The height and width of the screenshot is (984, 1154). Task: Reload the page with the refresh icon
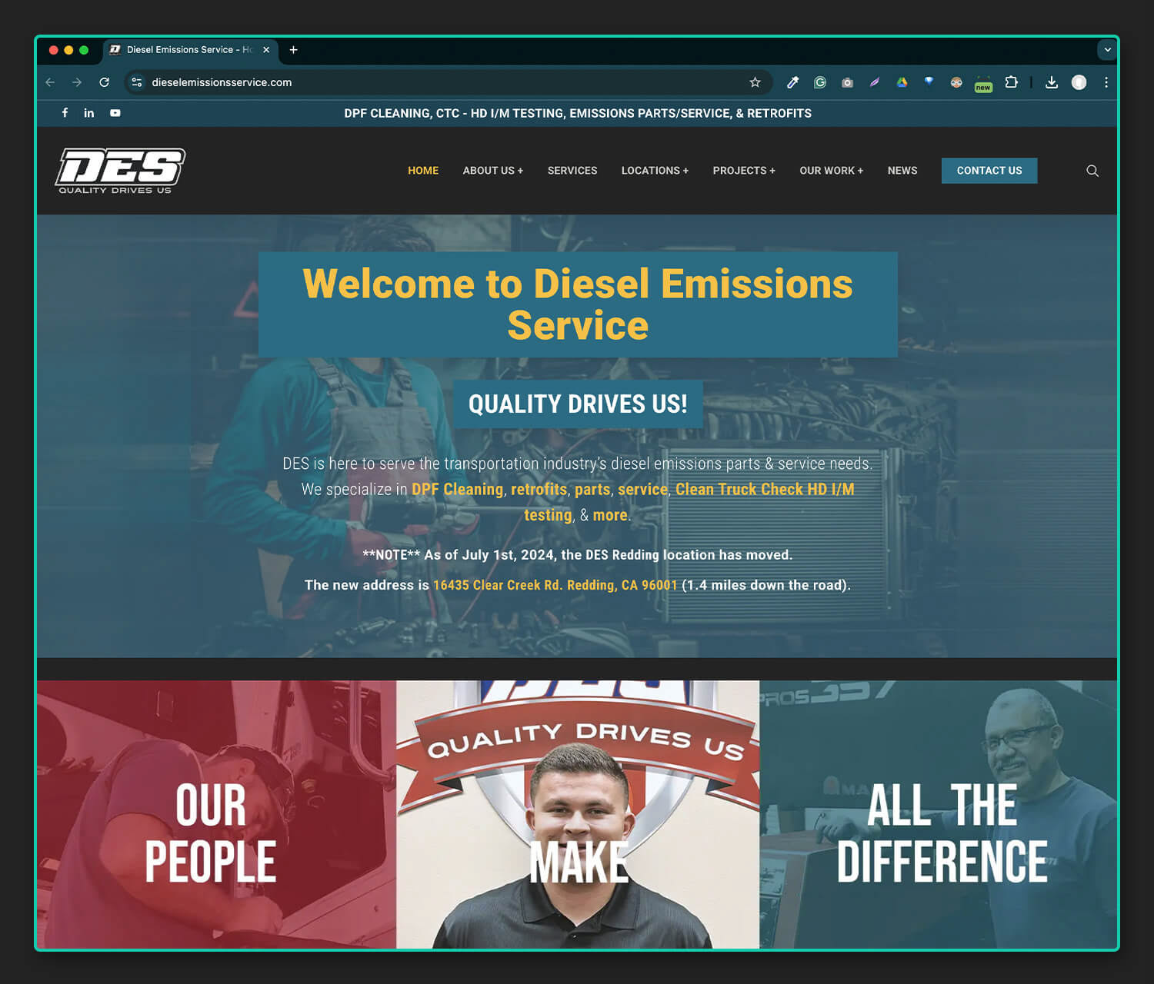105,82
